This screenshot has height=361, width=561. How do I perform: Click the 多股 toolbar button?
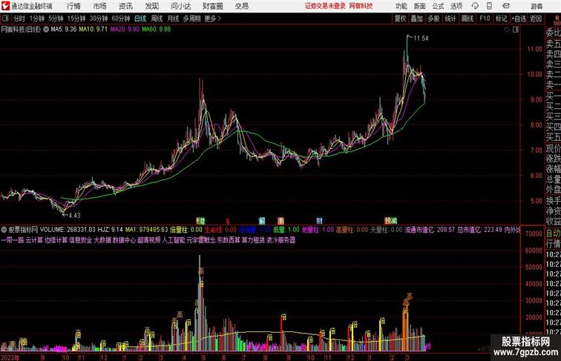pos(433,19)
